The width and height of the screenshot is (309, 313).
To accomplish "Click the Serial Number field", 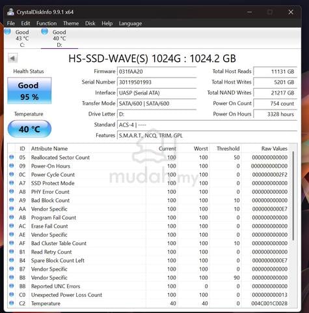I will pos(157,82).
